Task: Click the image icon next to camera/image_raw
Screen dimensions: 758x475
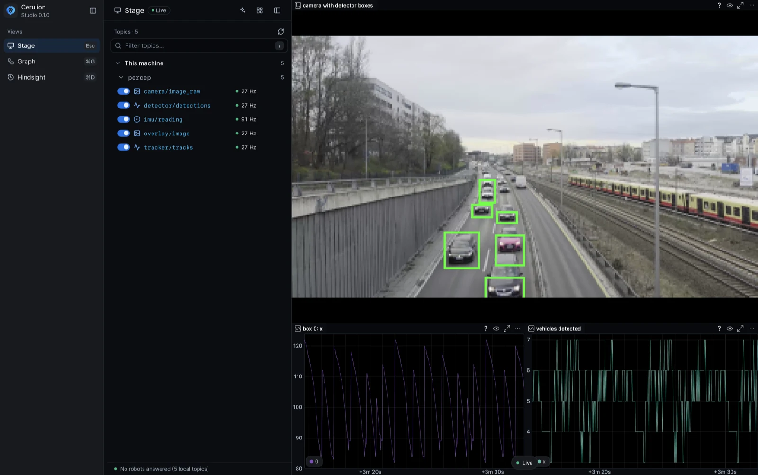Action: 137,91
